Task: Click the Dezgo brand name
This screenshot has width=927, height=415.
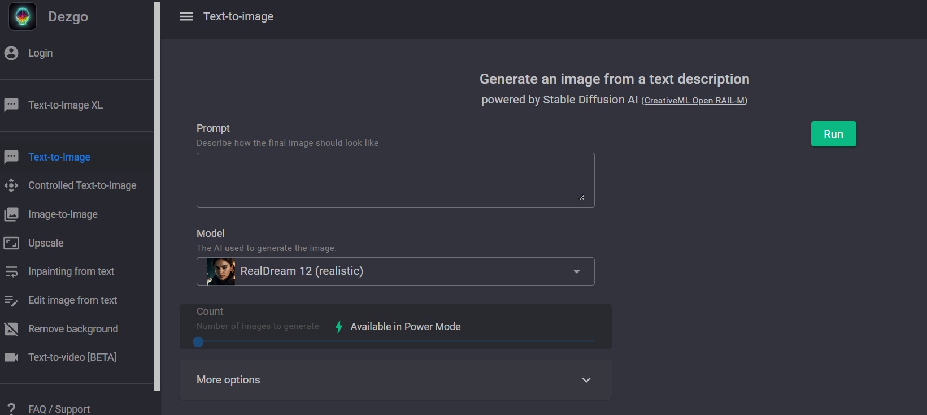Action: tap(68, 16)
